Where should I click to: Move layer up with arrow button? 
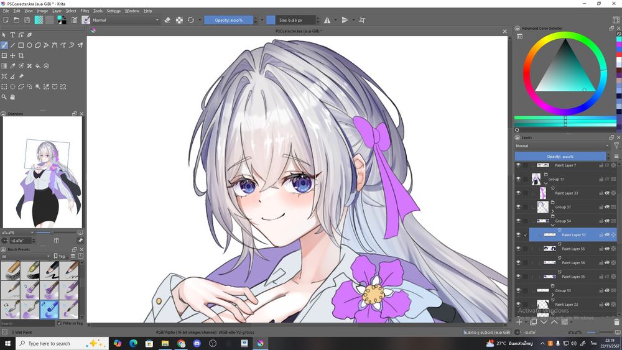pyautogui.click(x=554, y=322)
